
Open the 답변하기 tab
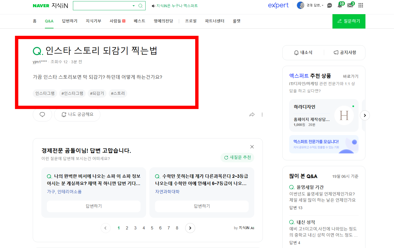click(x=70, y=21)
